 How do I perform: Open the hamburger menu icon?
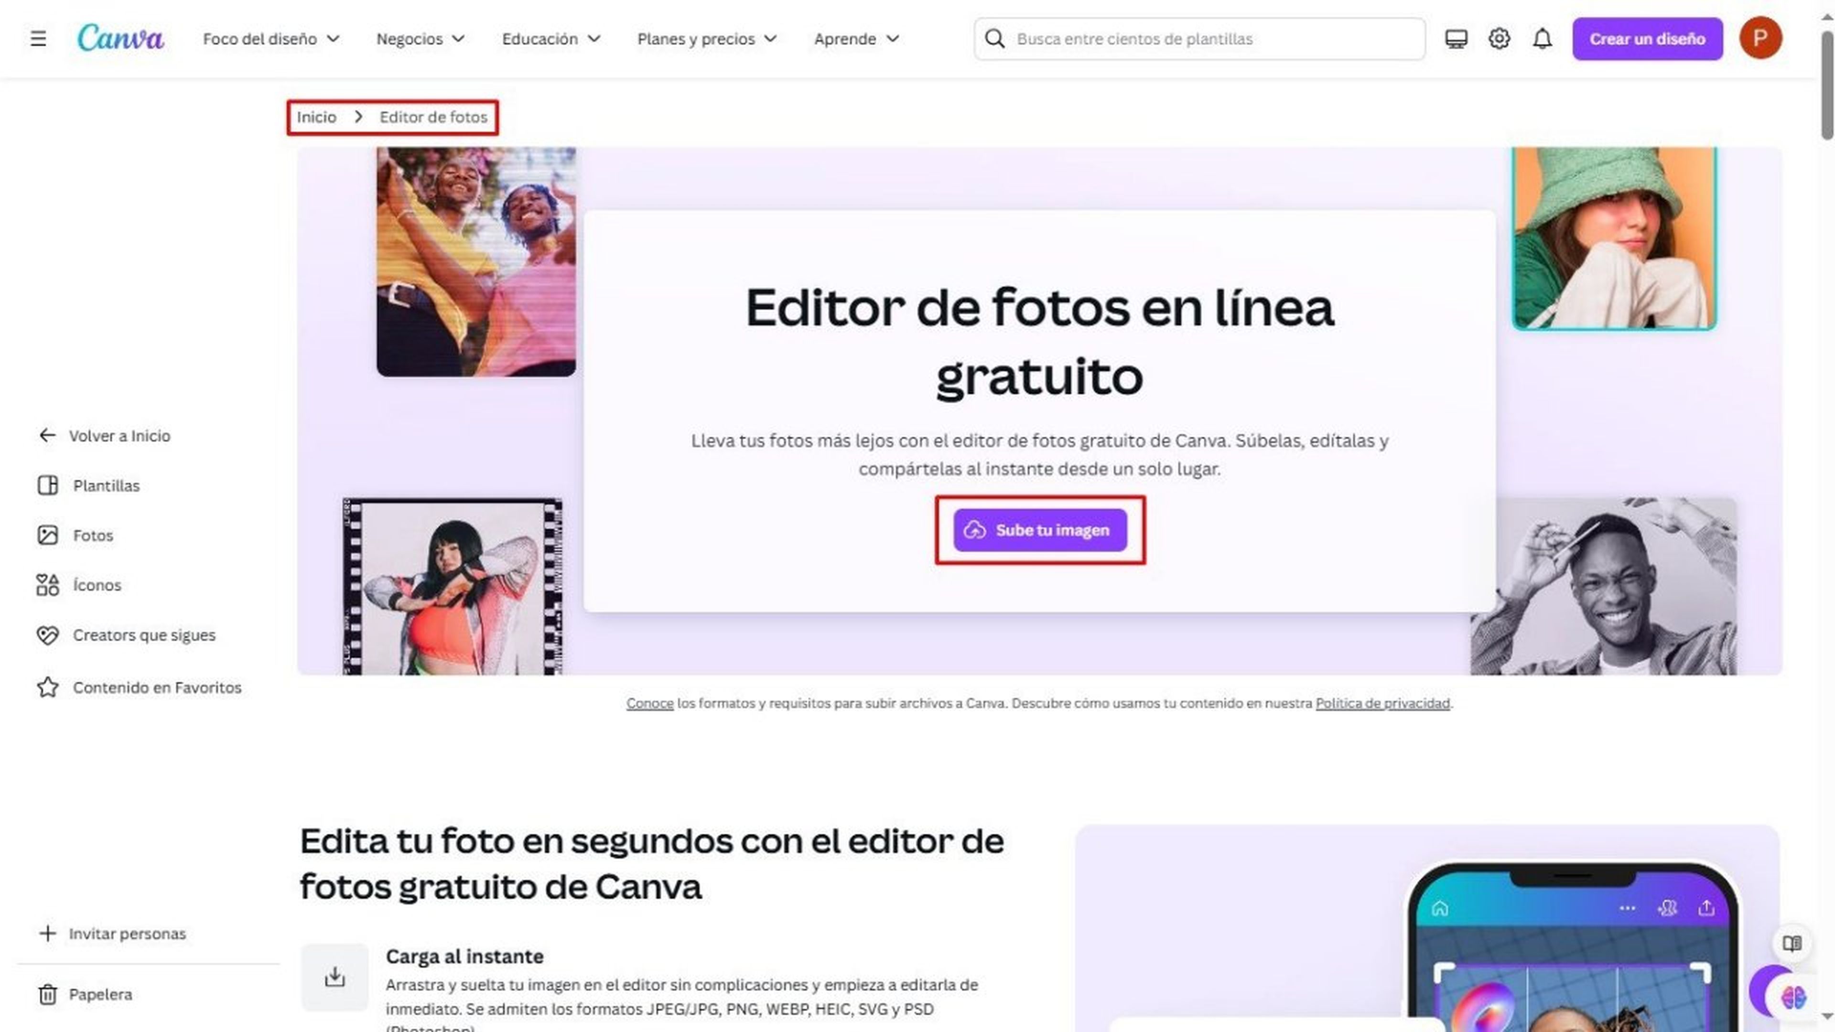pyautogui.click(x=38, y=38)
